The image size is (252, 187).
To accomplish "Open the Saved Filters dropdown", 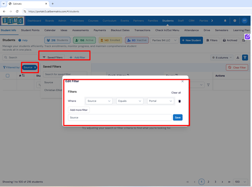I will click(52, 57).
